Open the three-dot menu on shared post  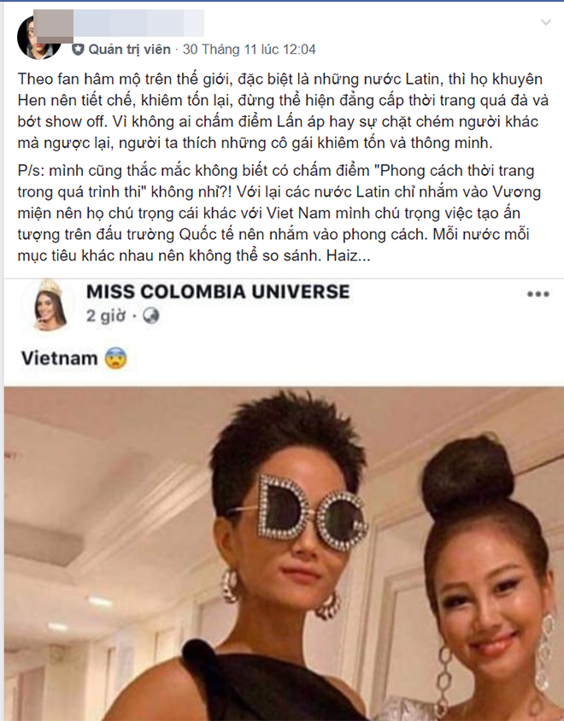pos(538,294)
